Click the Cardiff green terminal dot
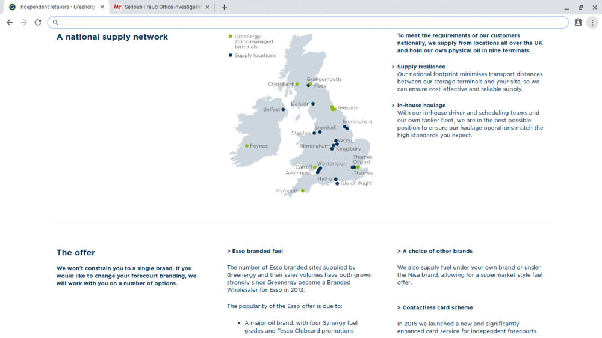Image resolution: width=602 pixels, height=338 pixels. 315,167
